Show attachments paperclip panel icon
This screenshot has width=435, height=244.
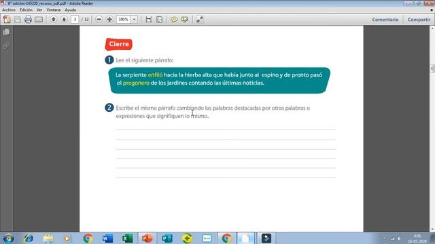6,45
